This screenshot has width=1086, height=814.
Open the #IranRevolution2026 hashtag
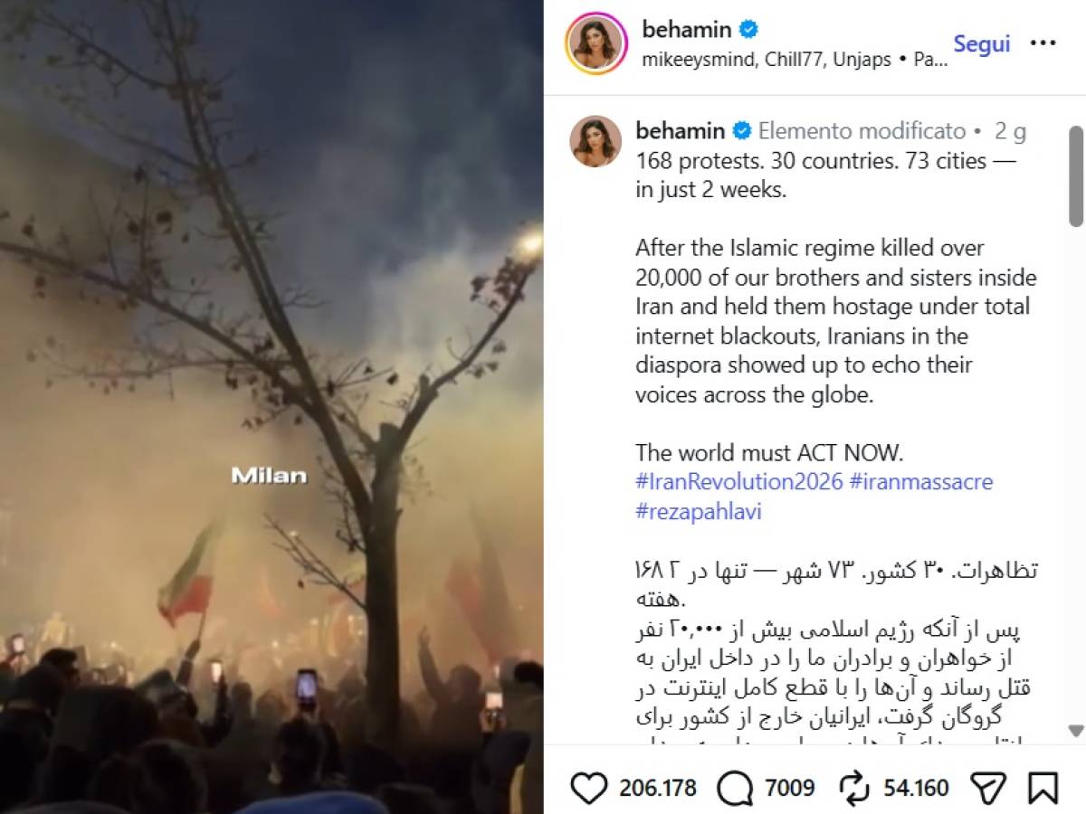tap(739, 481)
